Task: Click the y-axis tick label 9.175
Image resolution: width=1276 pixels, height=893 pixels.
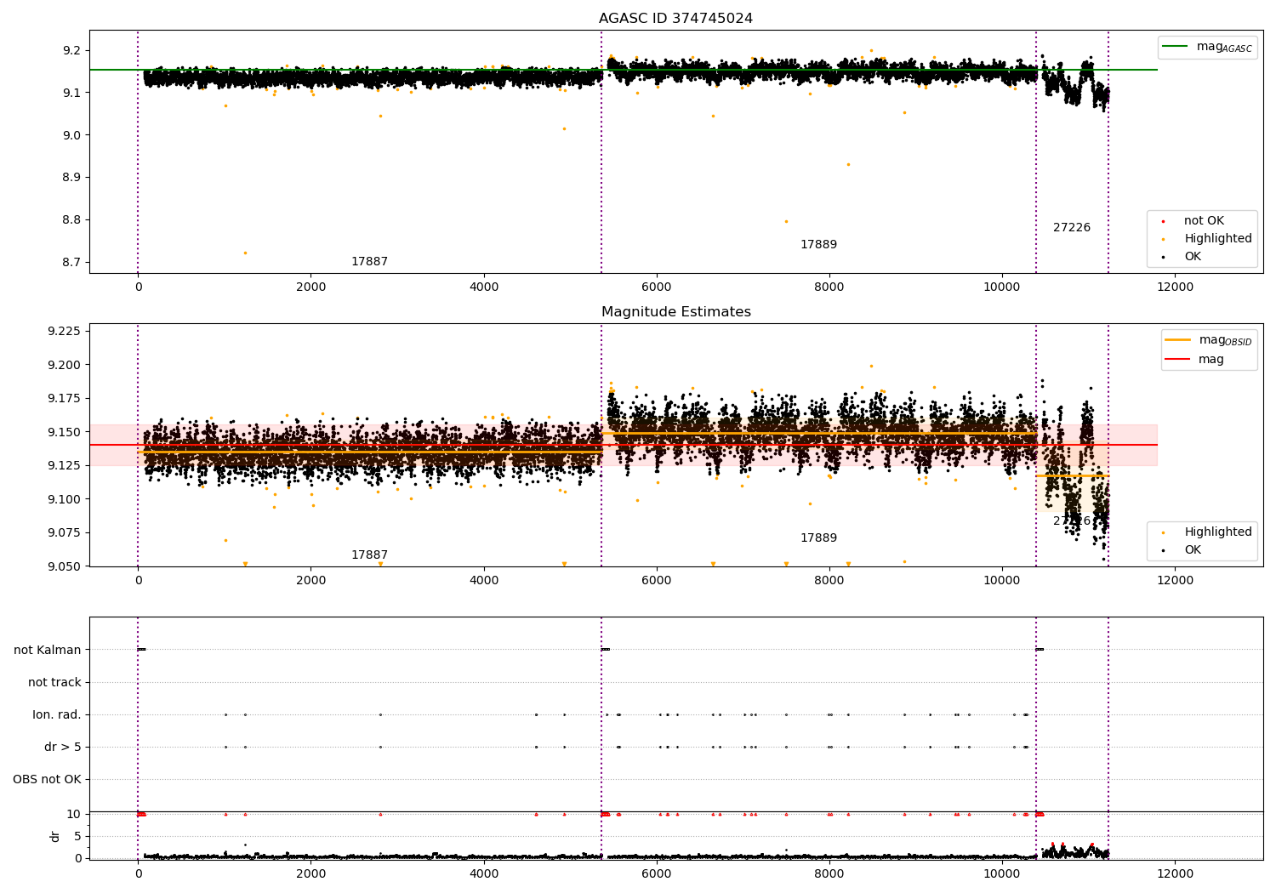Action: tap(66, 399)
